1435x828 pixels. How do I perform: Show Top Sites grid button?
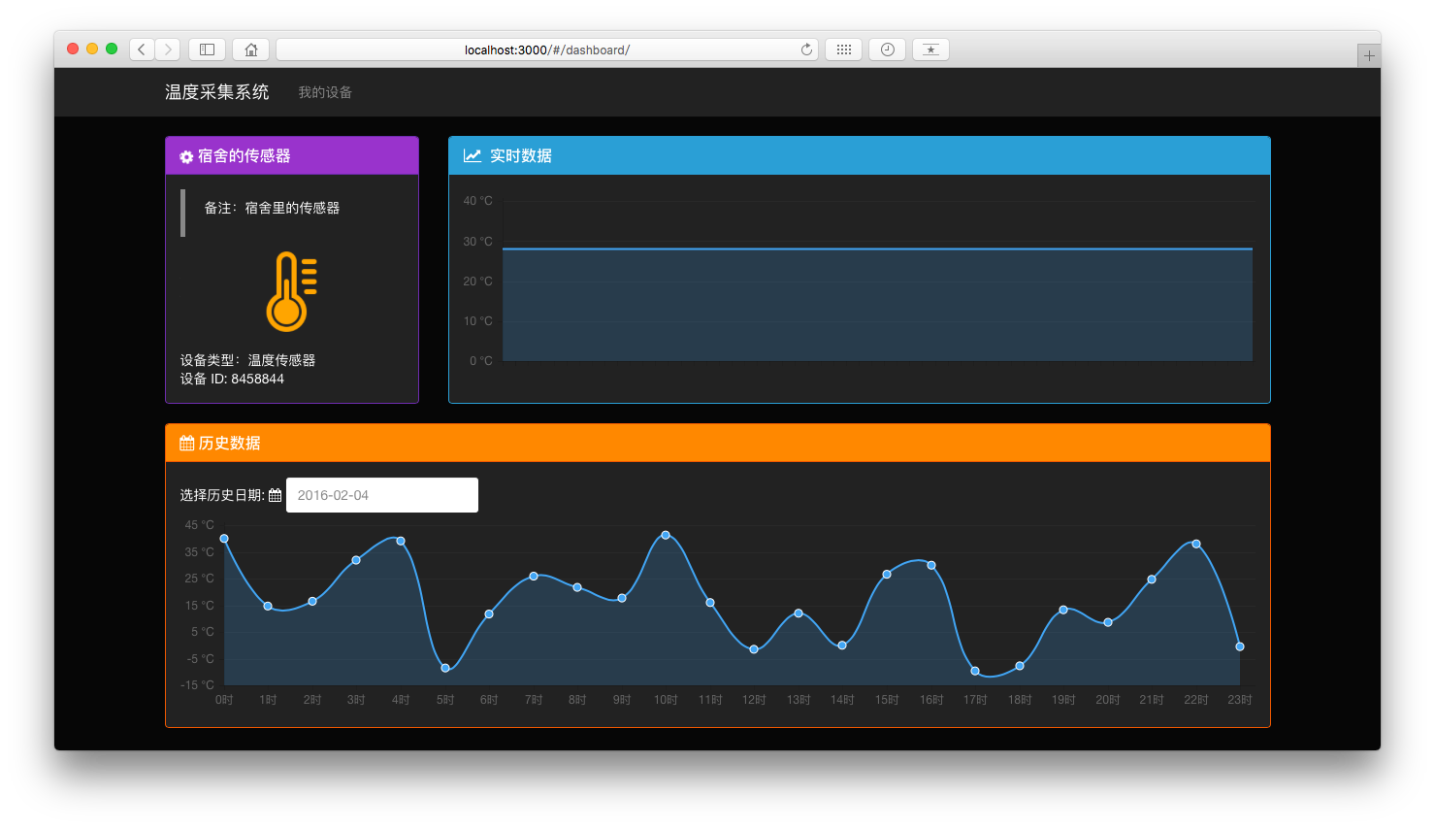[844, 50]
